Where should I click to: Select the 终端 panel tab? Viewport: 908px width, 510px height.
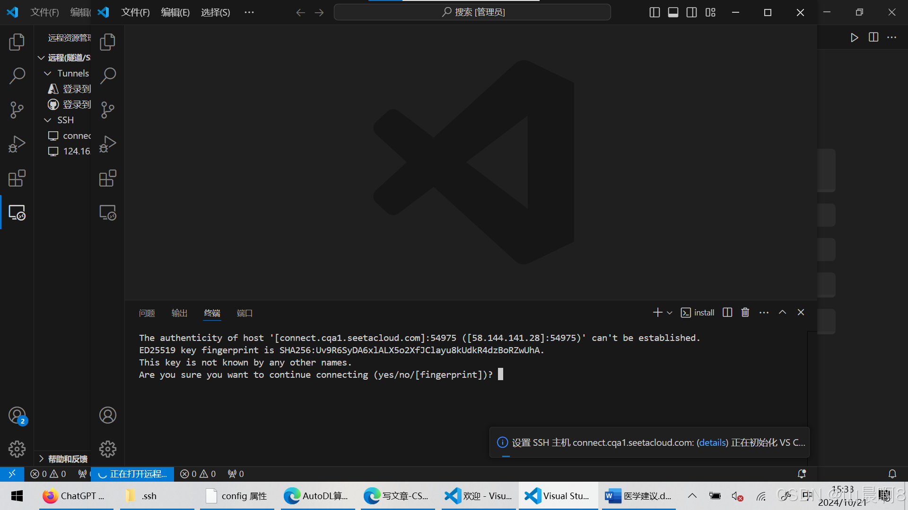[x=212, y=313]
